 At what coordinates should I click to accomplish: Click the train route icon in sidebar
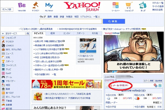point(3,89)
